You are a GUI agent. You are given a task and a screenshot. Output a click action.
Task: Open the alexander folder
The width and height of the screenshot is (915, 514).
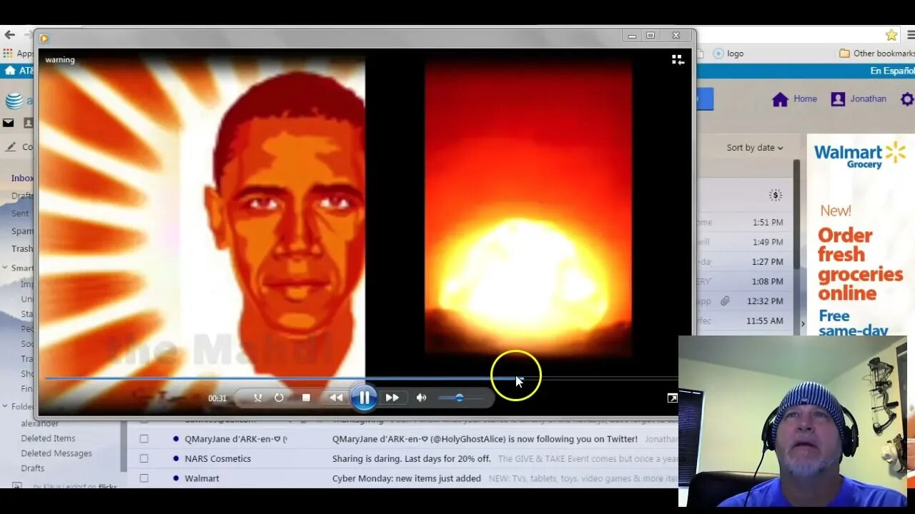click(x=39, y=423)
